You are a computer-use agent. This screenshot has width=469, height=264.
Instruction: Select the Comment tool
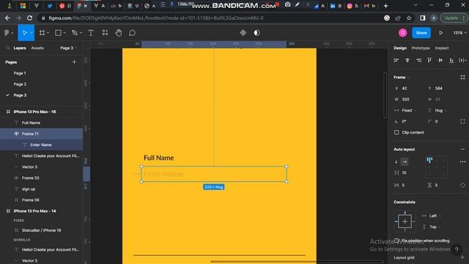click(132, 33)
